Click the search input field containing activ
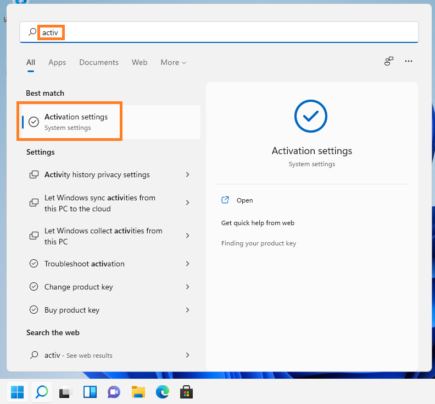Image resolution: width=435 pixels, height=404 pixels. coord(220,32)
